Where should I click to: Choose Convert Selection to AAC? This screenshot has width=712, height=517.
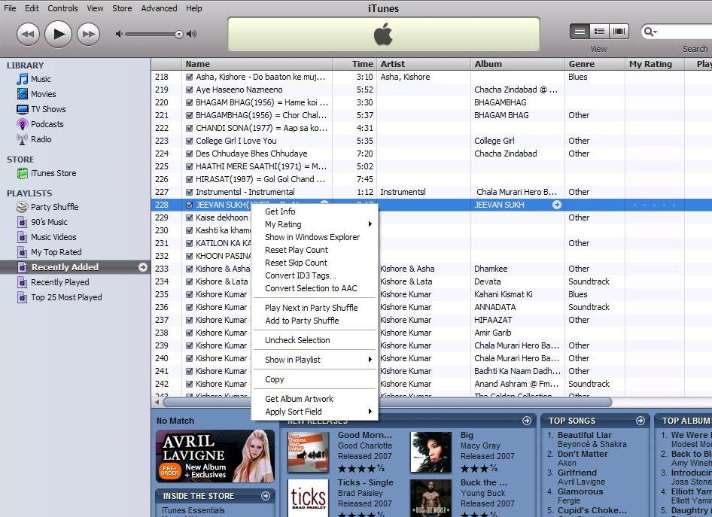coord(311,288)
